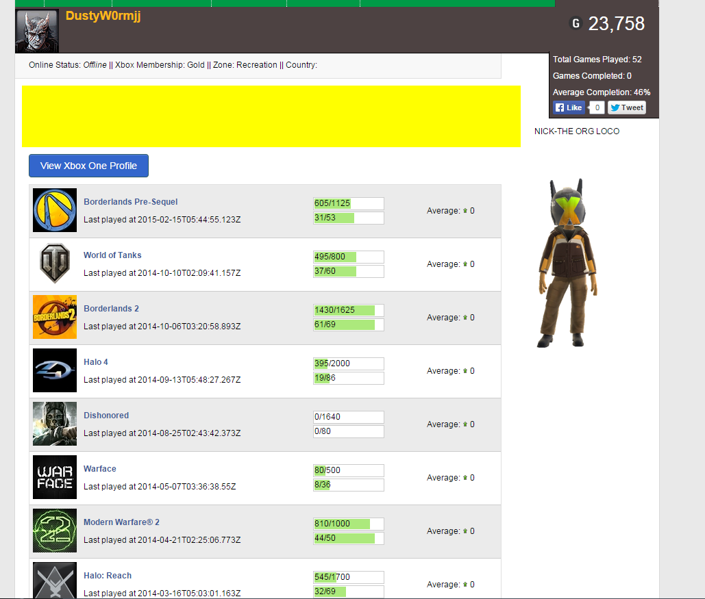
Task: Click the Warface game icon
Action: (55, 477)
